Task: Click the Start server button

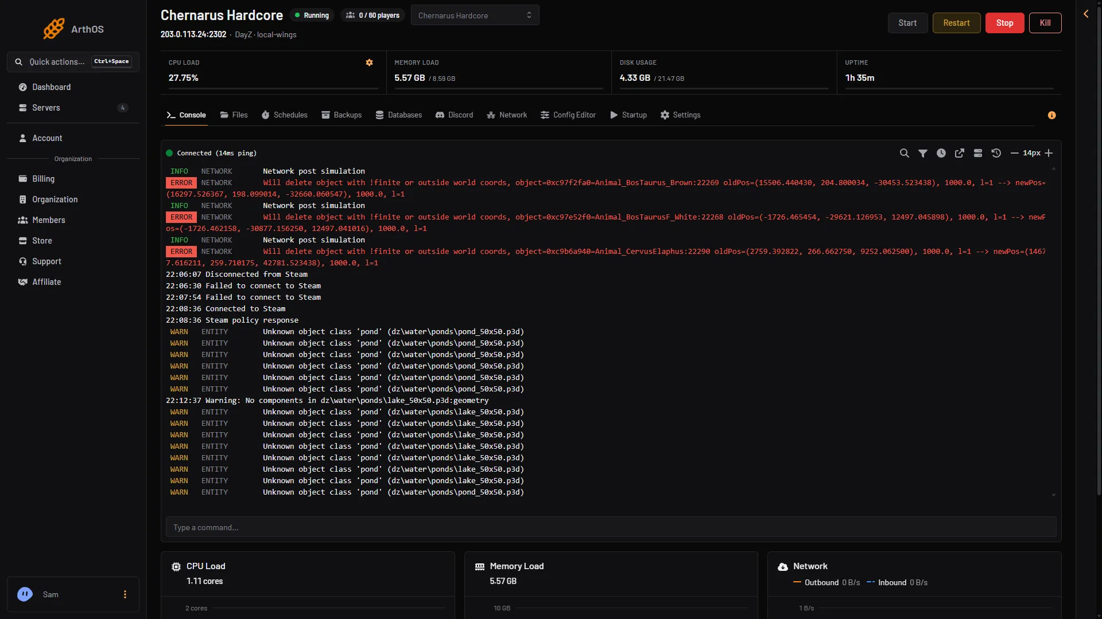Action: 907,23
